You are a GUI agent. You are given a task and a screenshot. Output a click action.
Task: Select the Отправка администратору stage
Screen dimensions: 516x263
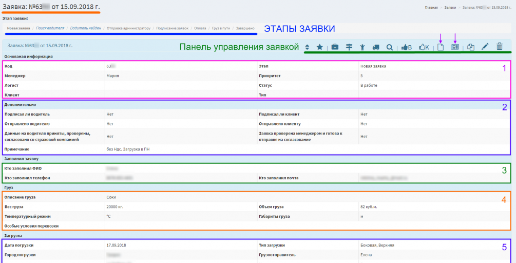129,28
